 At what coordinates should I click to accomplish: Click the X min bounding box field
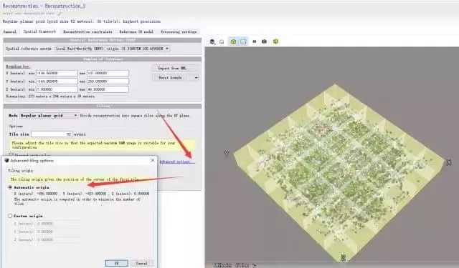tap(57, 73)
